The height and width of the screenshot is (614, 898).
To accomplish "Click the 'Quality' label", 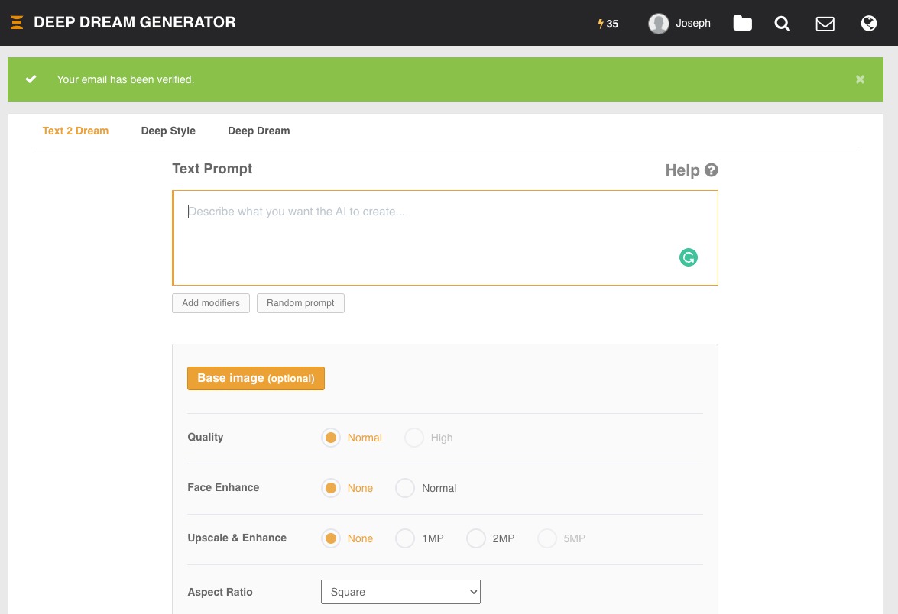I will point(205,437).
